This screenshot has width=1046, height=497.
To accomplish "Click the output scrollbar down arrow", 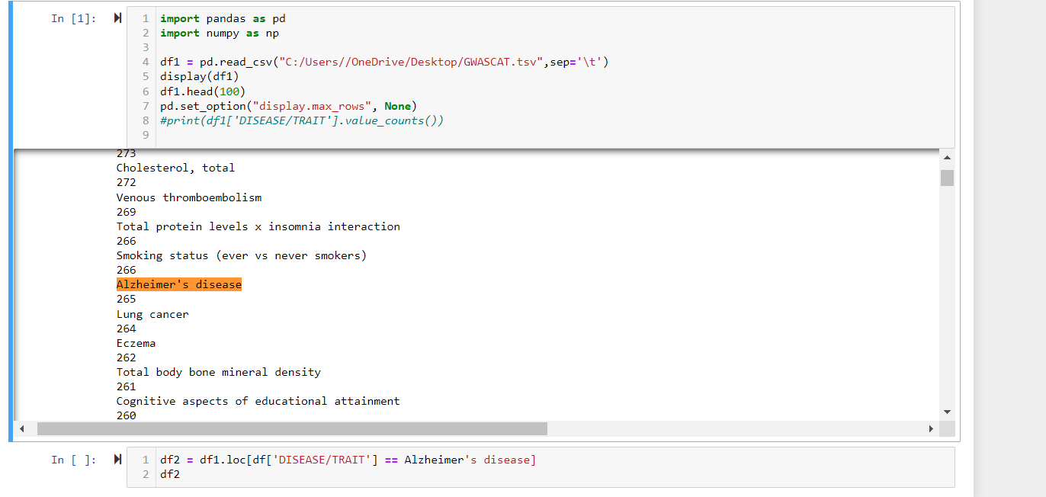I will coord(947,410).
